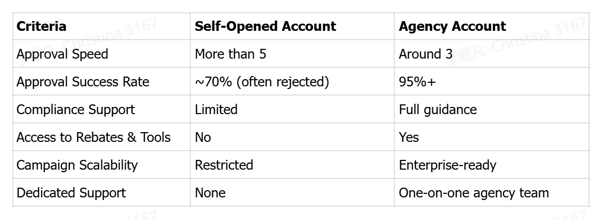Select the Campaign Scalability row label
The width and height of the screenshot is (602, 219).
tap(77, 165)
